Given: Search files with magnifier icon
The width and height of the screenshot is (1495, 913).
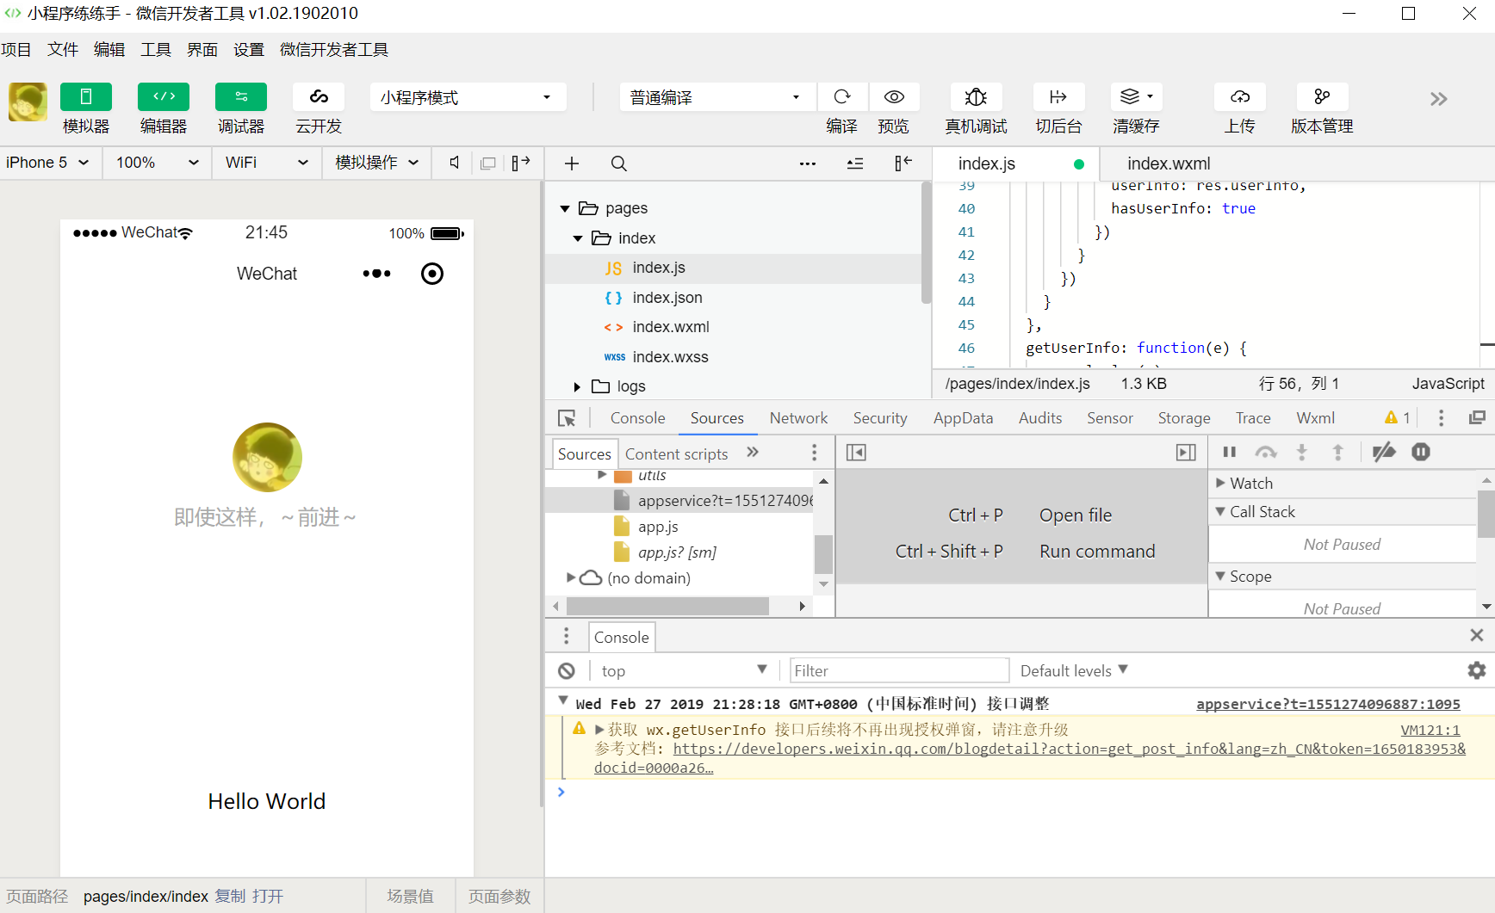Looking at the screenshot, I should click(x=618, y=163).
